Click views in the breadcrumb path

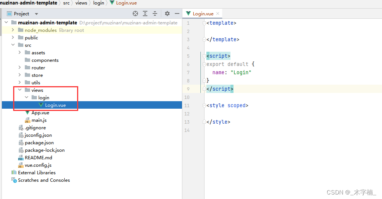[81, 3]
